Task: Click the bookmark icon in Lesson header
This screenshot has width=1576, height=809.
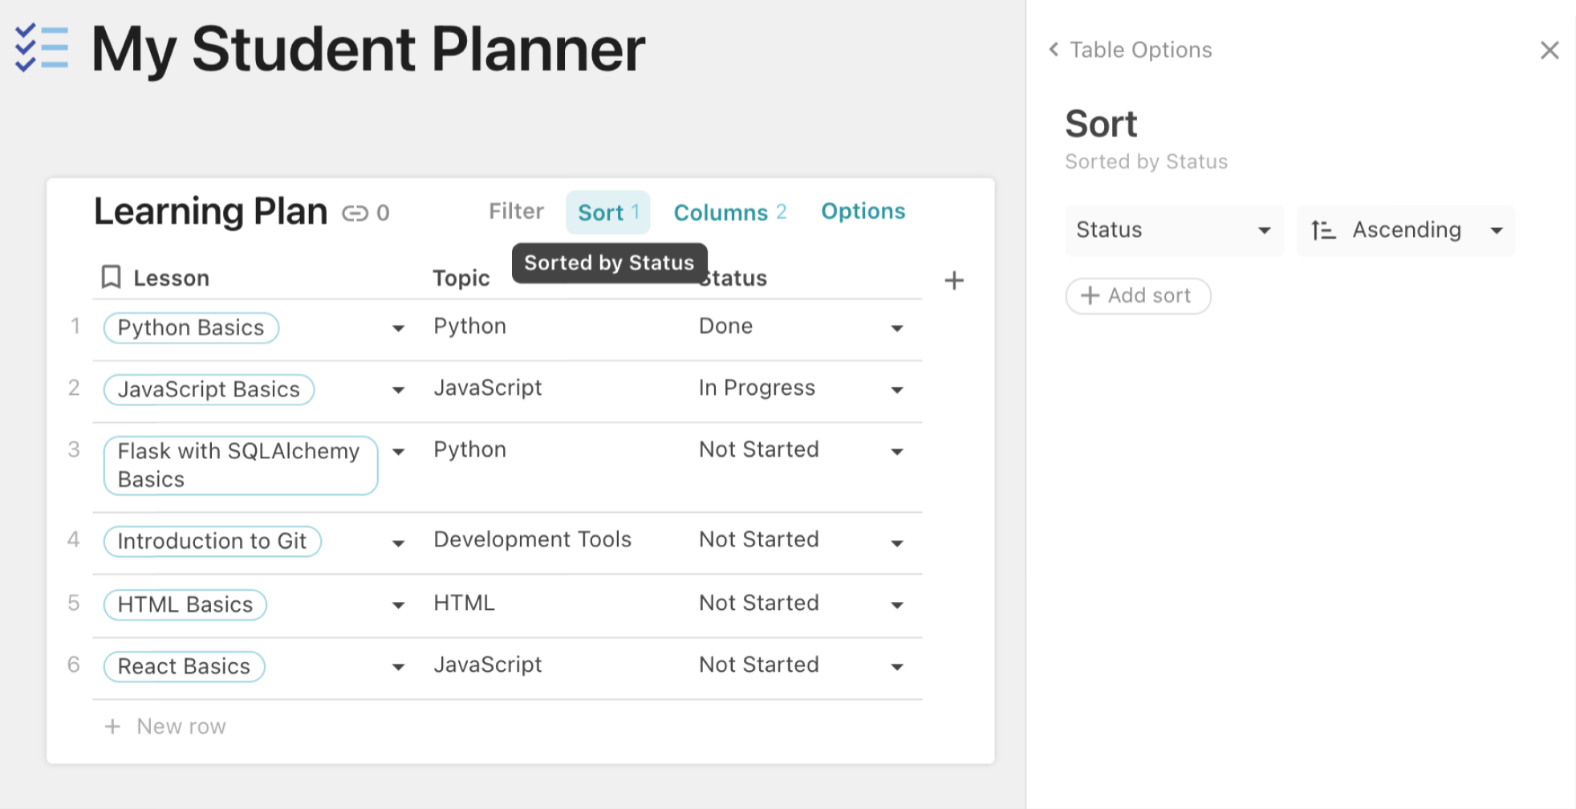Action: point(111,278)
